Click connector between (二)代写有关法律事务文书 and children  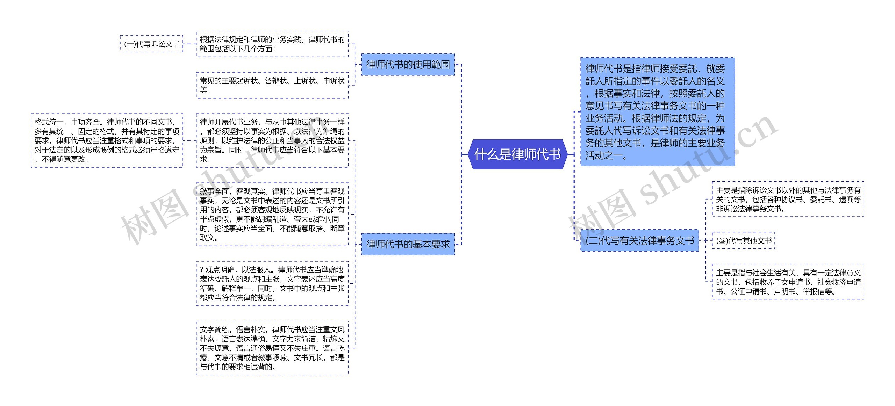[x=703, y=240]
